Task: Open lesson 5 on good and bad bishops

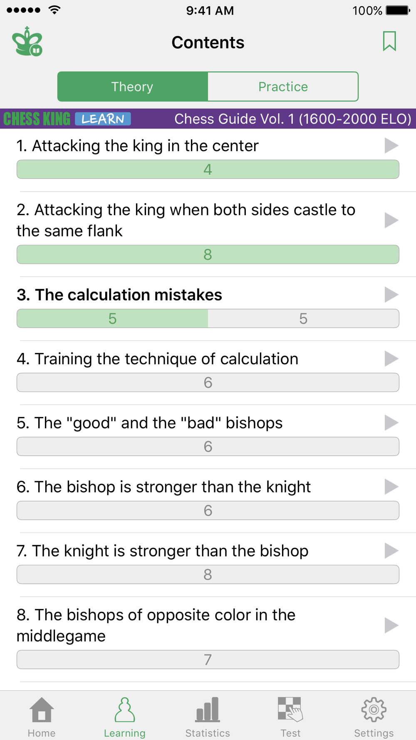Action: pos(149,423)
